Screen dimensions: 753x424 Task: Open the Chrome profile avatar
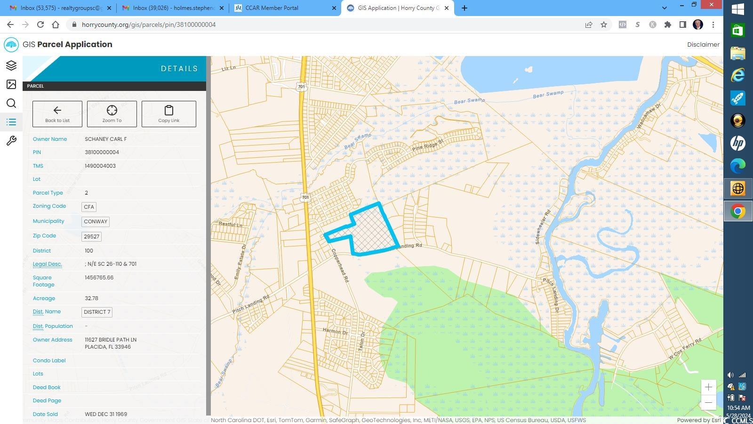[x=698, y=24]
